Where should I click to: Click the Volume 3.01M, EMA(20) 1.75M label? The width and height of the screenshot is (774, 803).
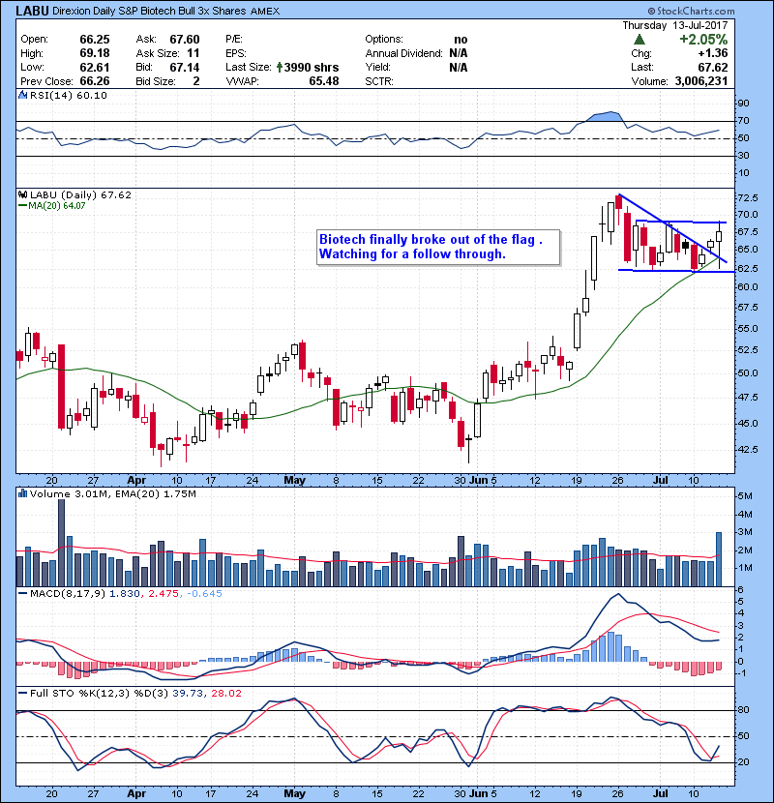(112, 494)
